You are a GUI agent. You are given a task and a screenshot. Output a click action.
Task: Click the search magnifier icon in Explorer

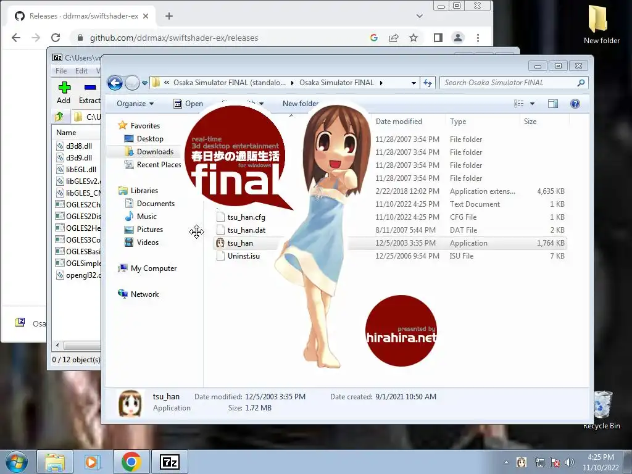pyautogui.click(x=581, y=83)
